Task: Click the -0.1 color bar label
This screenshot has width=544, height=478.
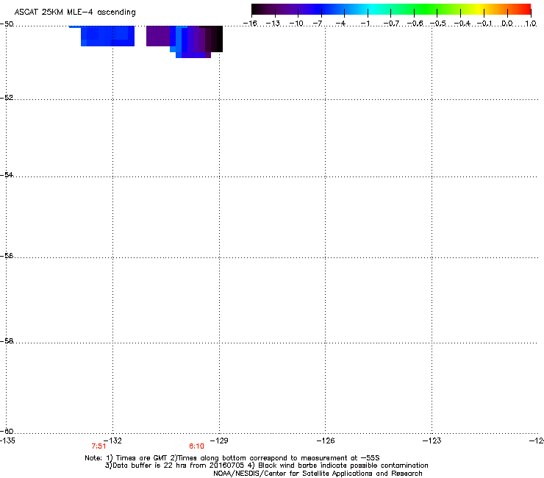Action: point(484,24)
